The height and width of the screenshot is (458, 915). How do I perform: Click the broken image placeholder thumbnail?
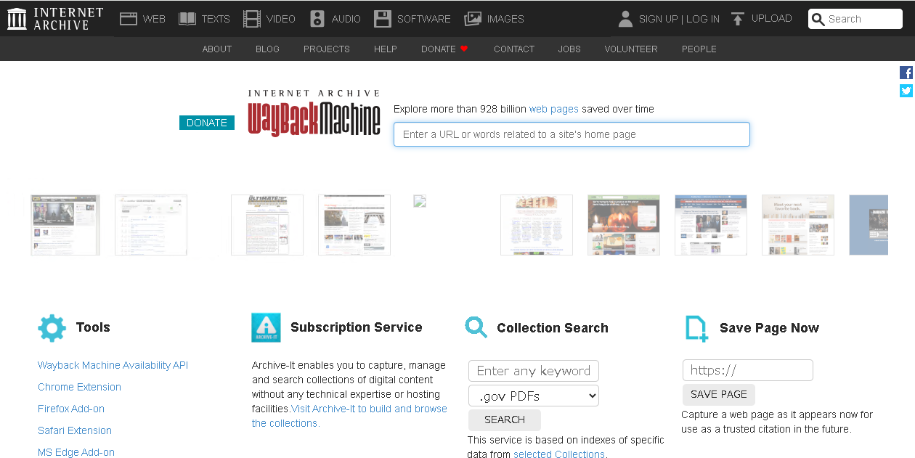420,201
